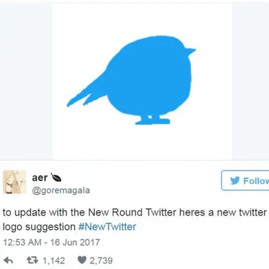
Task: Click the display name aer
Action: [40, 178]
